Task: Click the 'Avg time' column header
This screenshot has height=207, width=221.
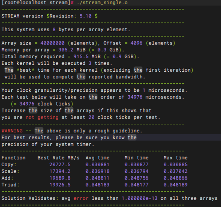Action: 98,158
